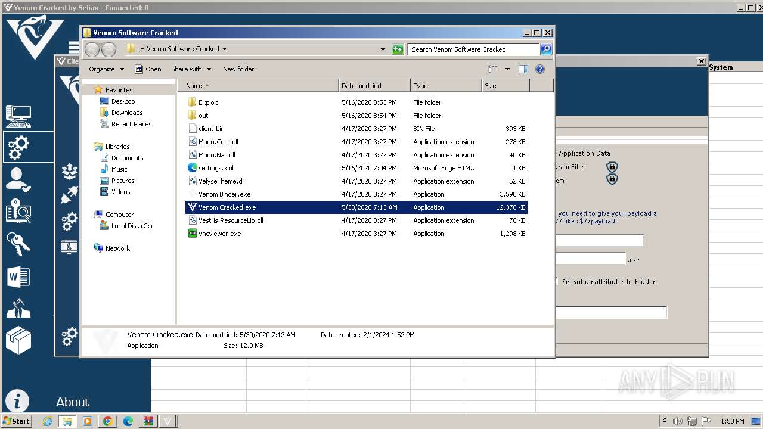Open Google Chrome from the taskbar
The height and width of the screenshot is (429, 763).
click(x=108, y=421)
